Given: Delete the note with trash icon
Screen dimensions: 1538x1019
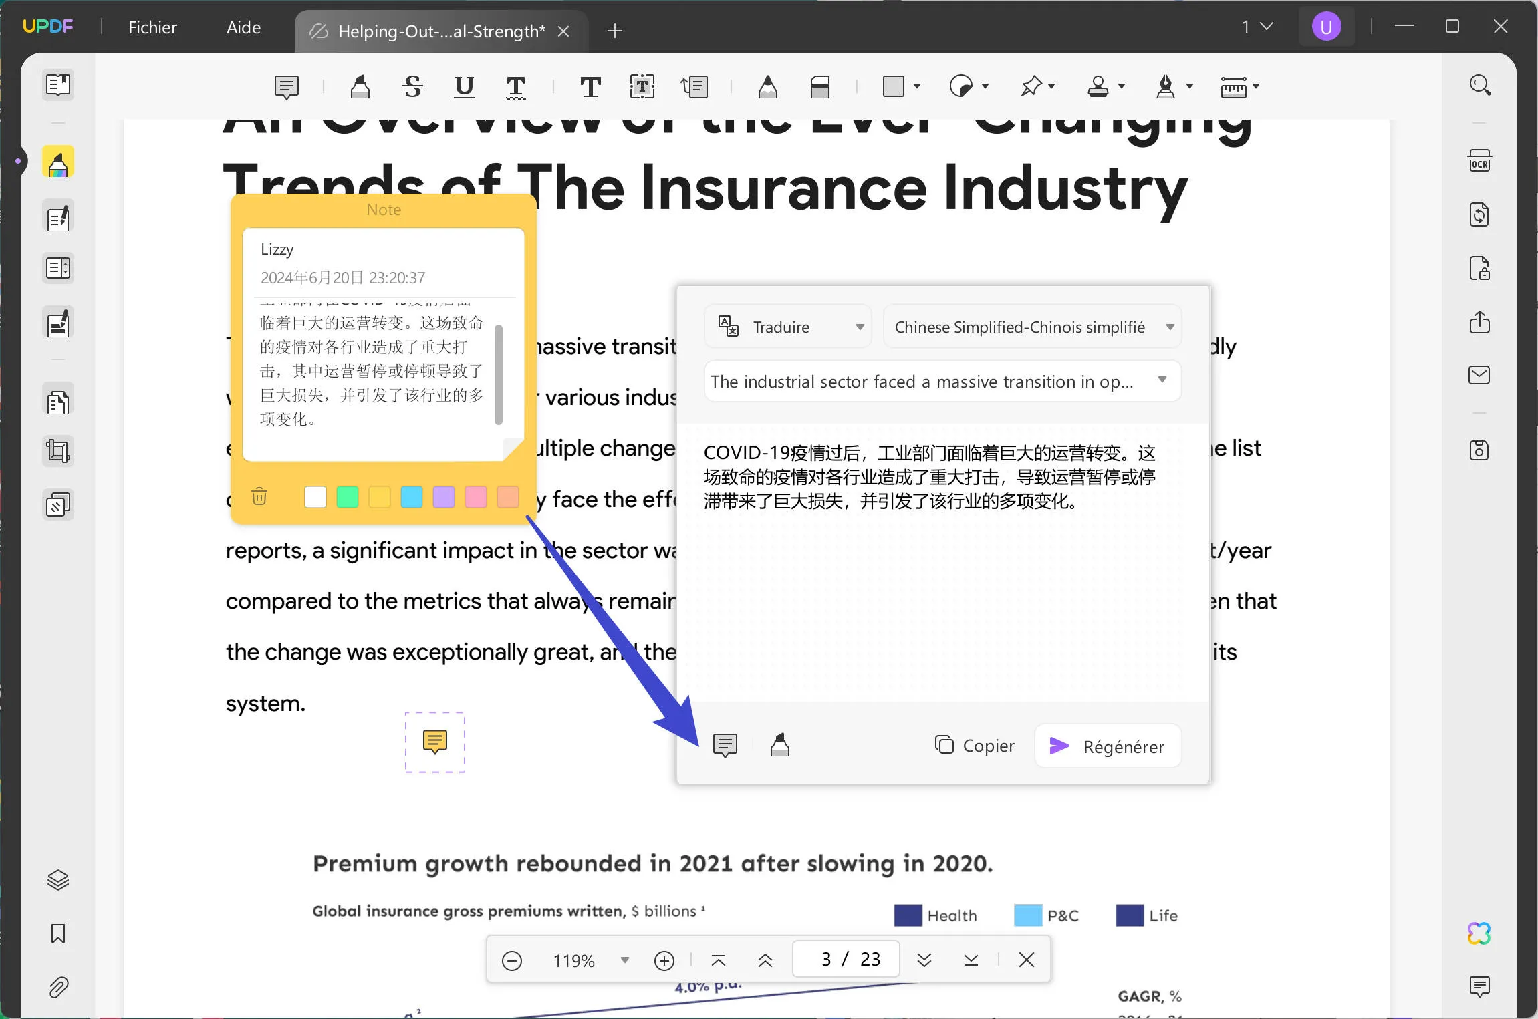Looking at the screenshot, I should (259, 496).
